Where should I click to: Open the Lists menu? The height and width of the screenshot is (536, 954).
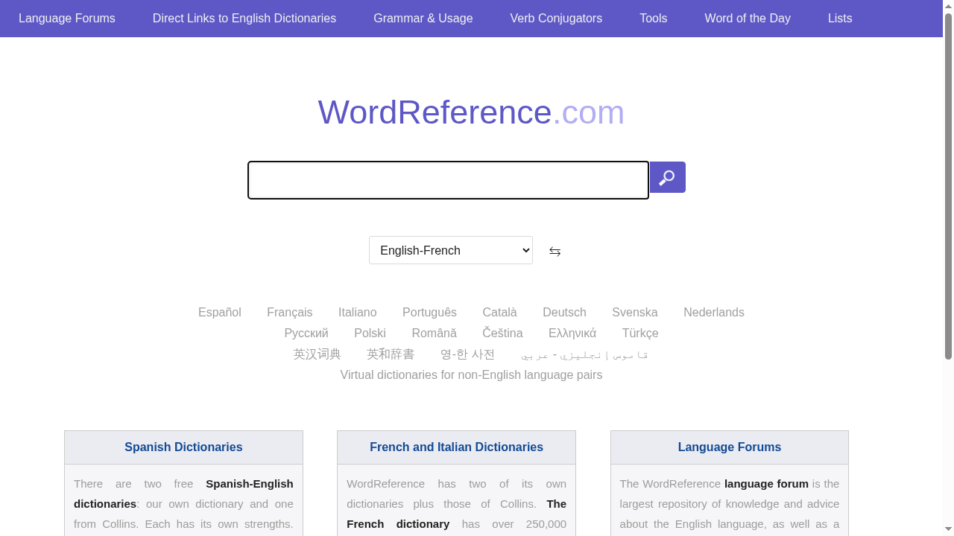click(840, 18)
